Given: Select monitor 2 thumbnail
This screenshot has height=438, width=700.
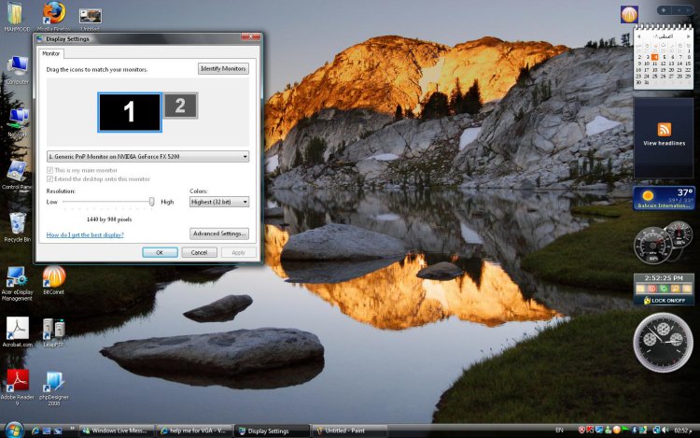Looking at the screenshot, I should (181, 106).
